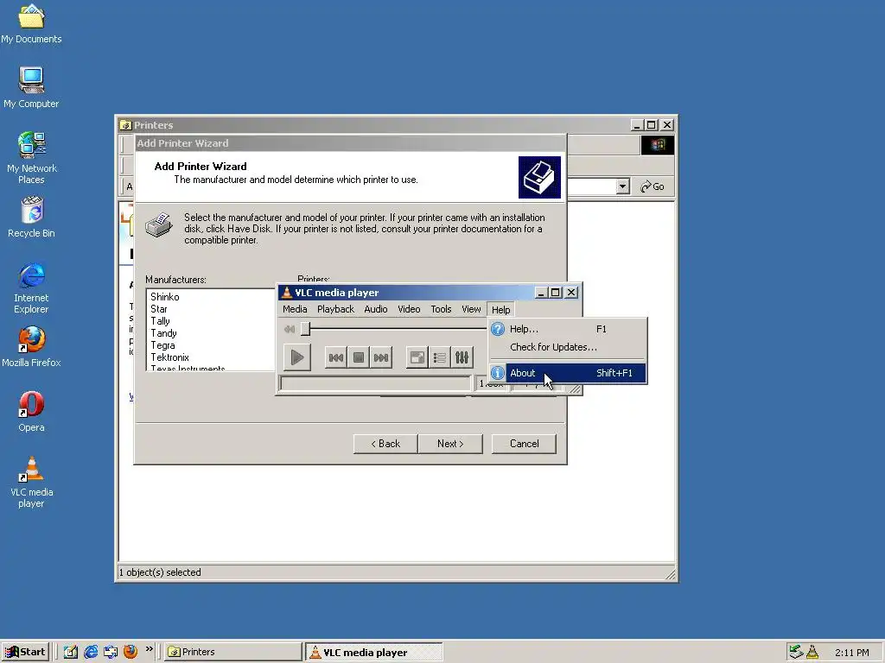Click the first quick launch icon
The width and height of the screenshot is (885, 663).
click(71, 652)
